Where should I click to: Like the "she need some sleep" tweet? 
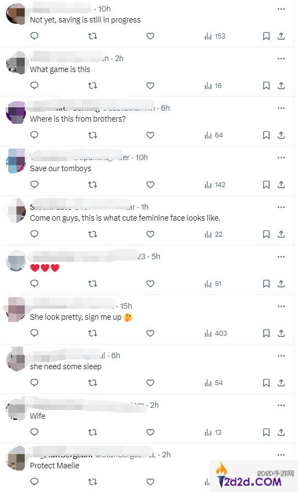[151, 383]
